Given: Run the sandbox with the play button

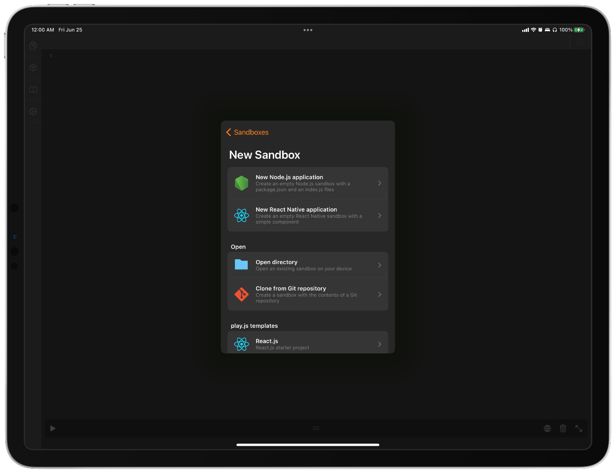Looking at the screenshot, I should tap(53, 429).
